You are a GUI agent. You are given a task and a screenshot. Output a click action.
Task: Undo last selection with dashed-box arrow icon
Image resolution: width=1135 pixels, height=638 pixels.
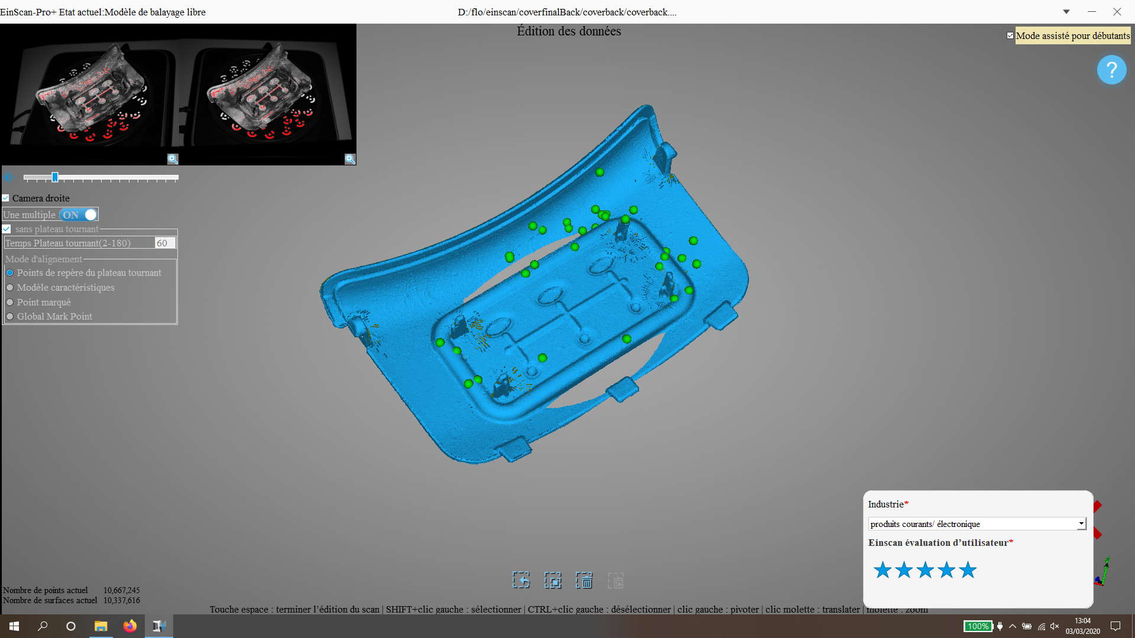coord(521,580)
